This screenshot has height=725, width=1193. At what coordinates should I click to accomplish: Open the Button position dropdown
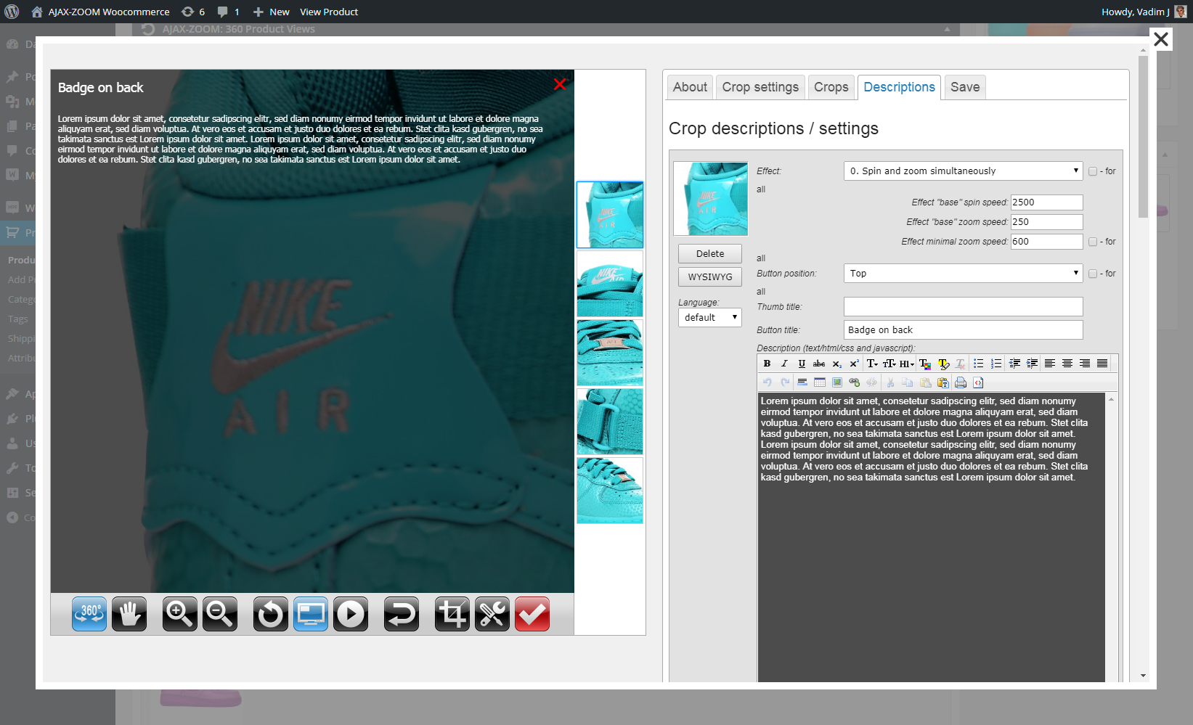click(963, 273)
